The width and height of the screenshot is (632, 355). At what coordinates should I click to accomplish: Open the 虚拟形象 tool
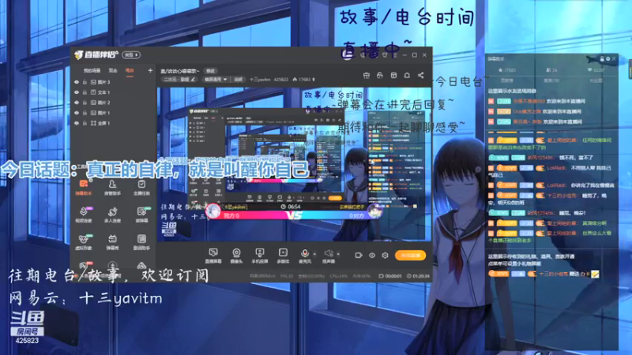click(84, 242)
